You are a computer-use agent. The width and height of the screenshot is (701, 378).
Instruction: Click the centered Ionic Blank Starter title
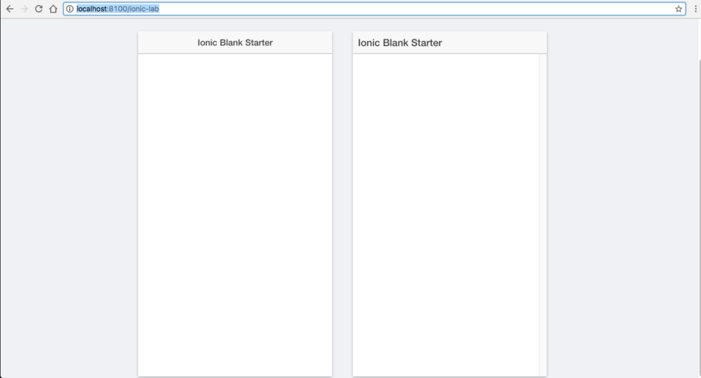235,42
